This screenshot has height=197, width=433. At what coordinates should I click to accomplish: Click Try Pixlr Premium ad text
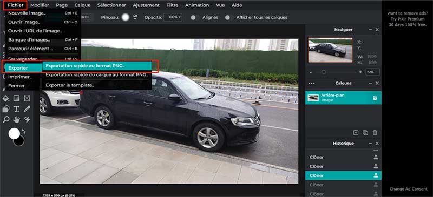[408, 19]
